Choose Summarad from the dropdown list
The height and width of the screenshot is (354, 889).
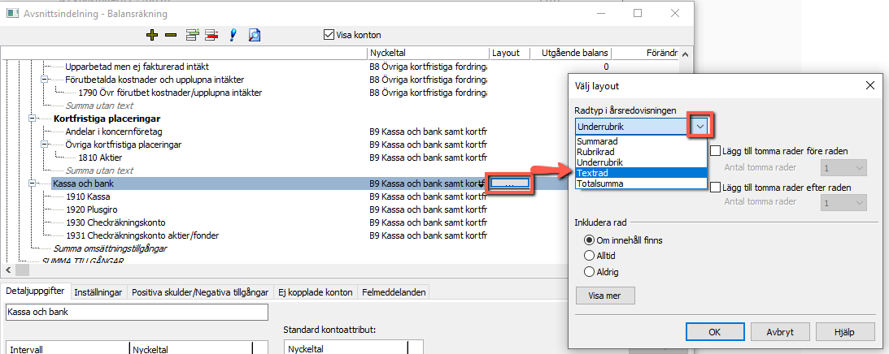tap(641, 141)
